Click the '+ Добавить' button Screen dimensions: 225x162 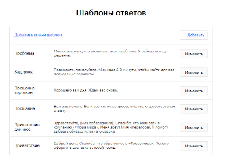[x=194, y=35]
